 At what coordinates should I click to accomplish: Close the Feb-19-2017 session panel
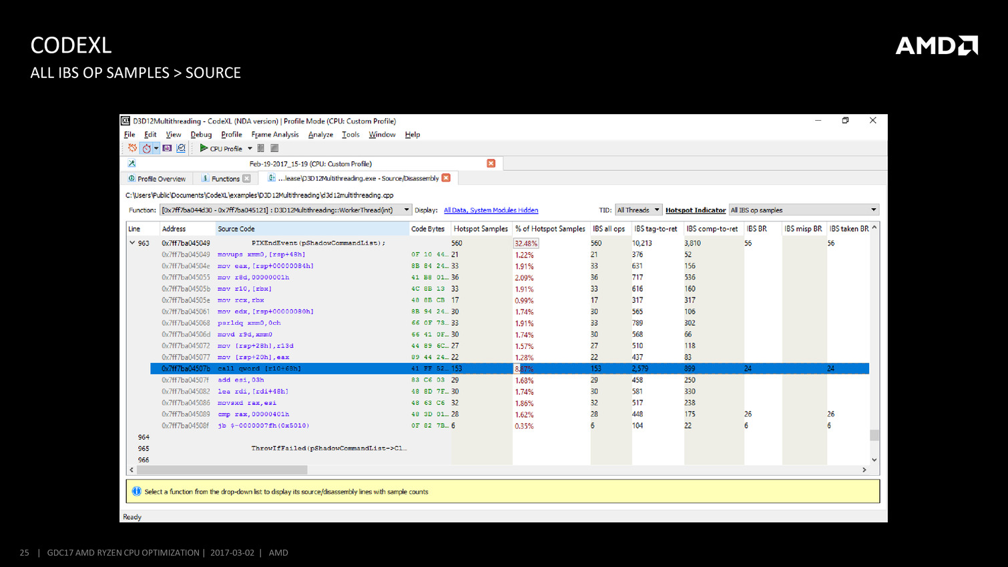click(x=491, y=163)
